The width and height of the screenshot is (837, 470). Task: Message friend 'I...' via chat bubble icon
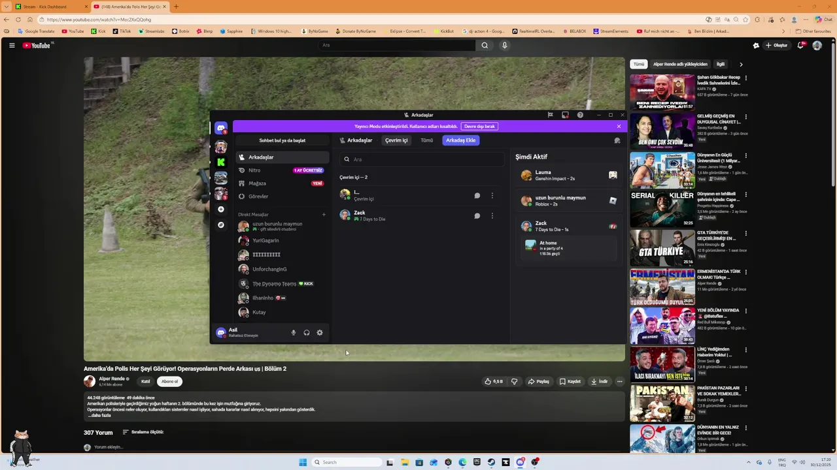[x=477, y=196]
